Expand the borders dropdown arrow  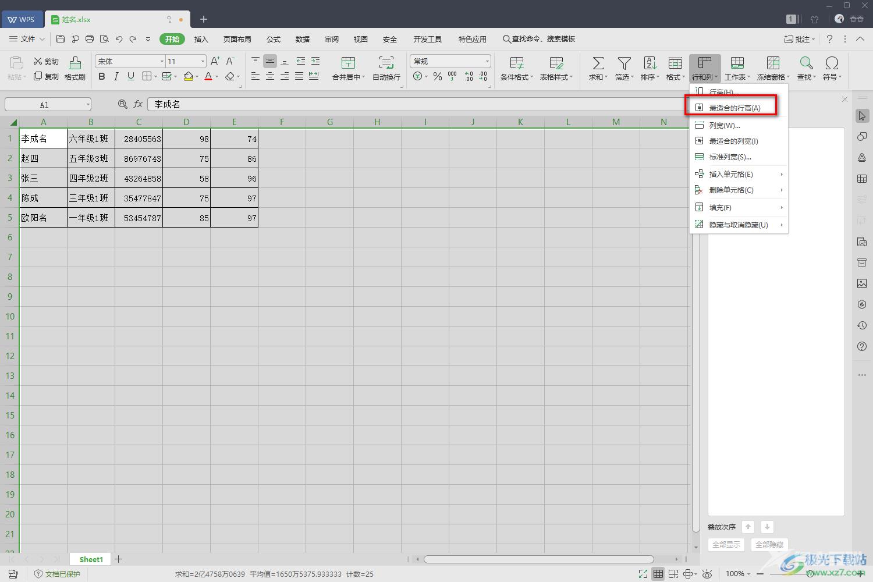coord(155,76)
